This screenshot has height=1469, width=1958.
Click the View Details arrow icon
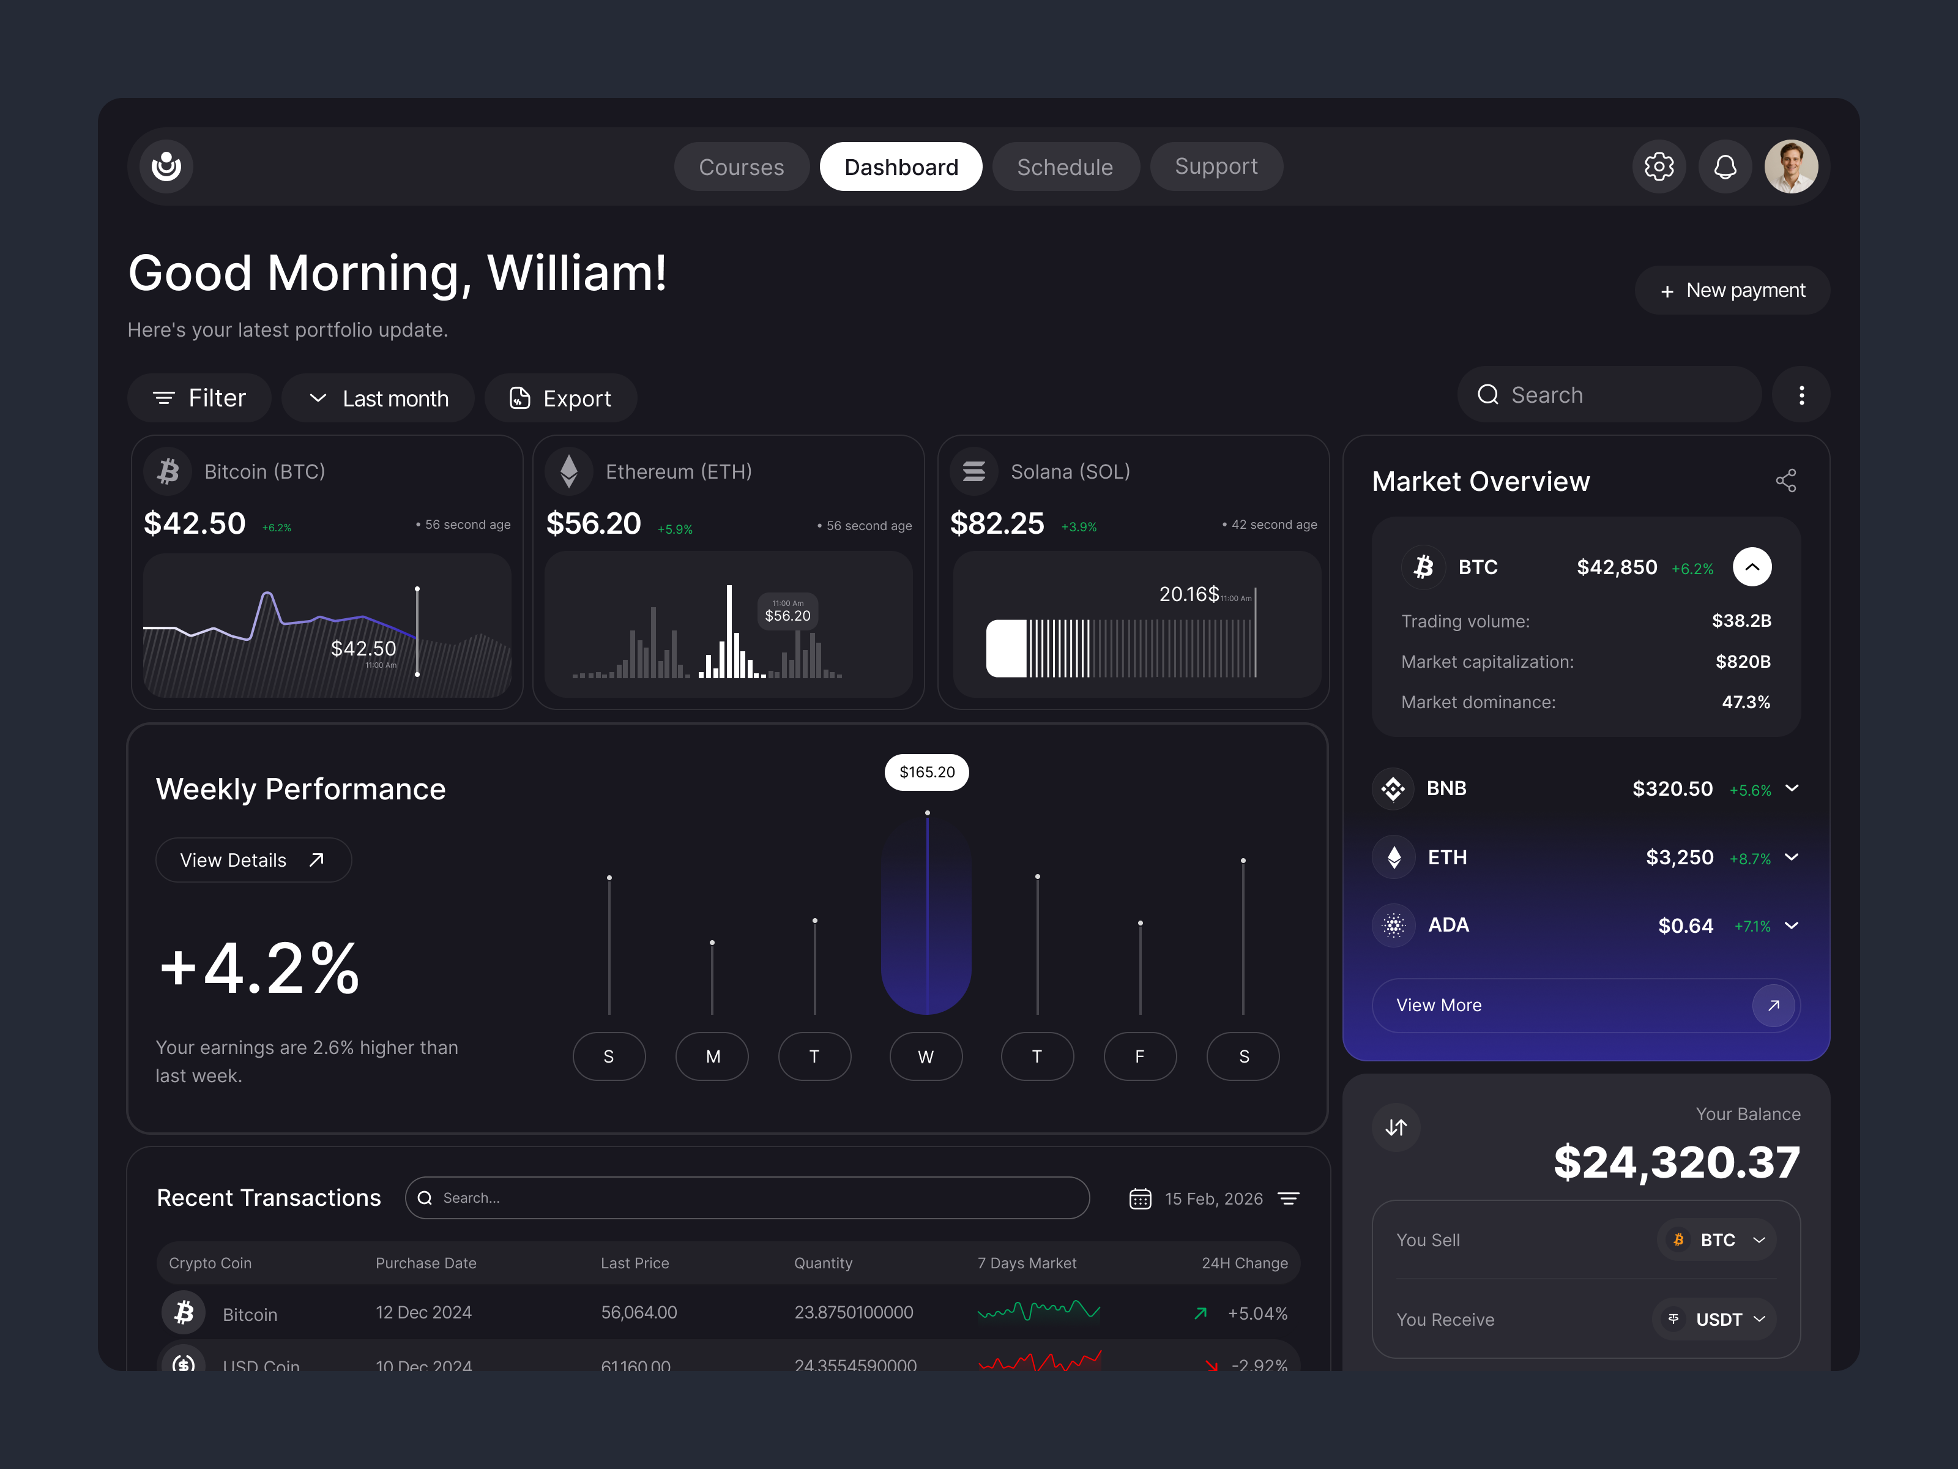click(x=316, y=860)
